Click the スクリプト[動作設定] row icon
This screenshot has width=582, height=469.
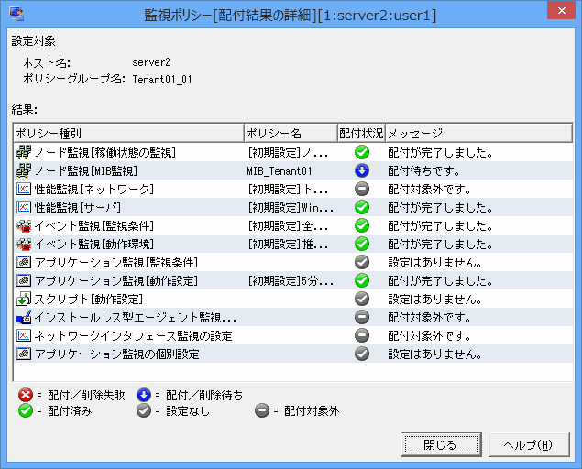tap(24, 299)
